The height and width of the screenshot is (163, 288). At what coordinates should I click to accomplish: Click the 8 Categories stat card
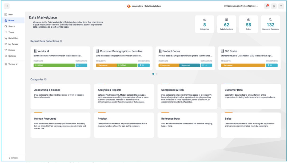205,24
